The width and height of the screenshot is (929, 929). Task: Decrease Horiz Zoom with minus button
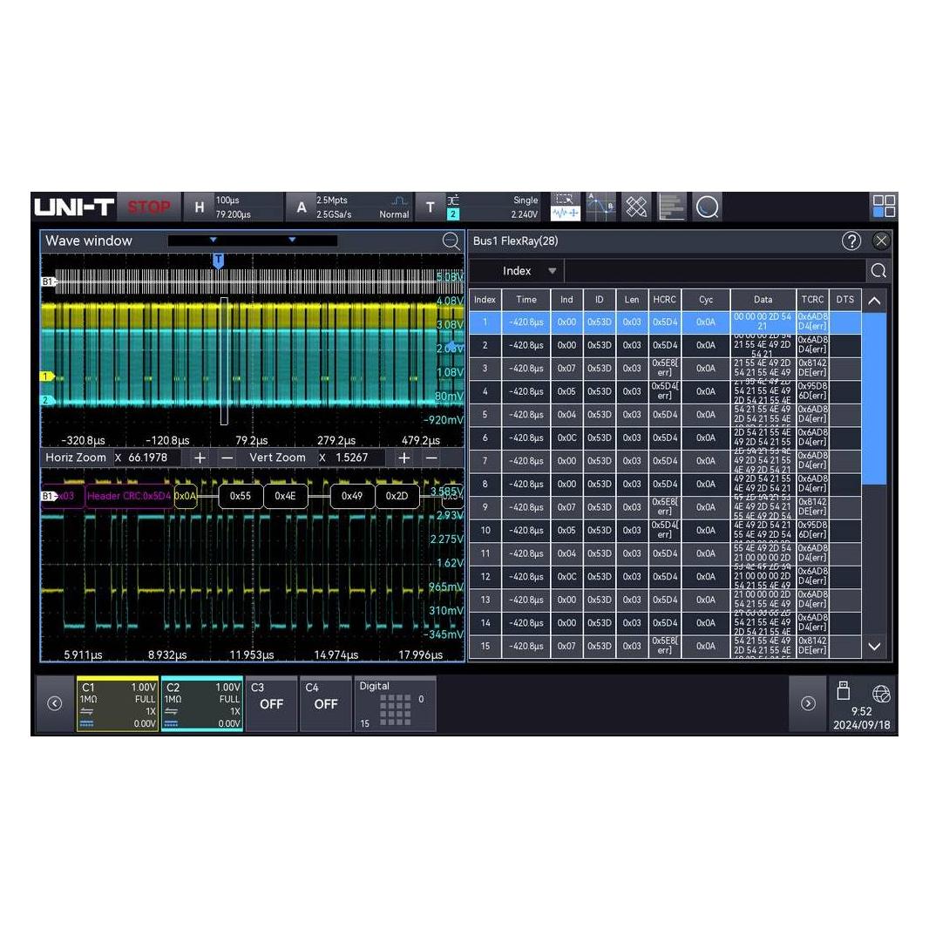pyautogui.click(x=227, y=458)
